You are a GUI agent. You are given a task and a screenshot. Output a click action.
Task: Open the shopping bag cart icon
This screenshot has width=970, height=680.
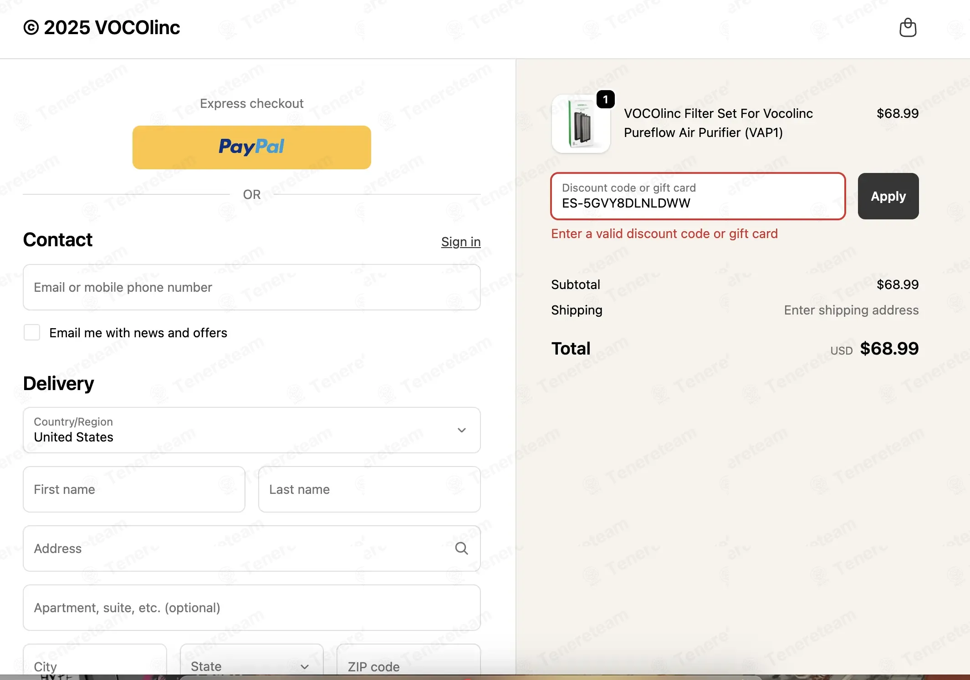coord(908,28)
